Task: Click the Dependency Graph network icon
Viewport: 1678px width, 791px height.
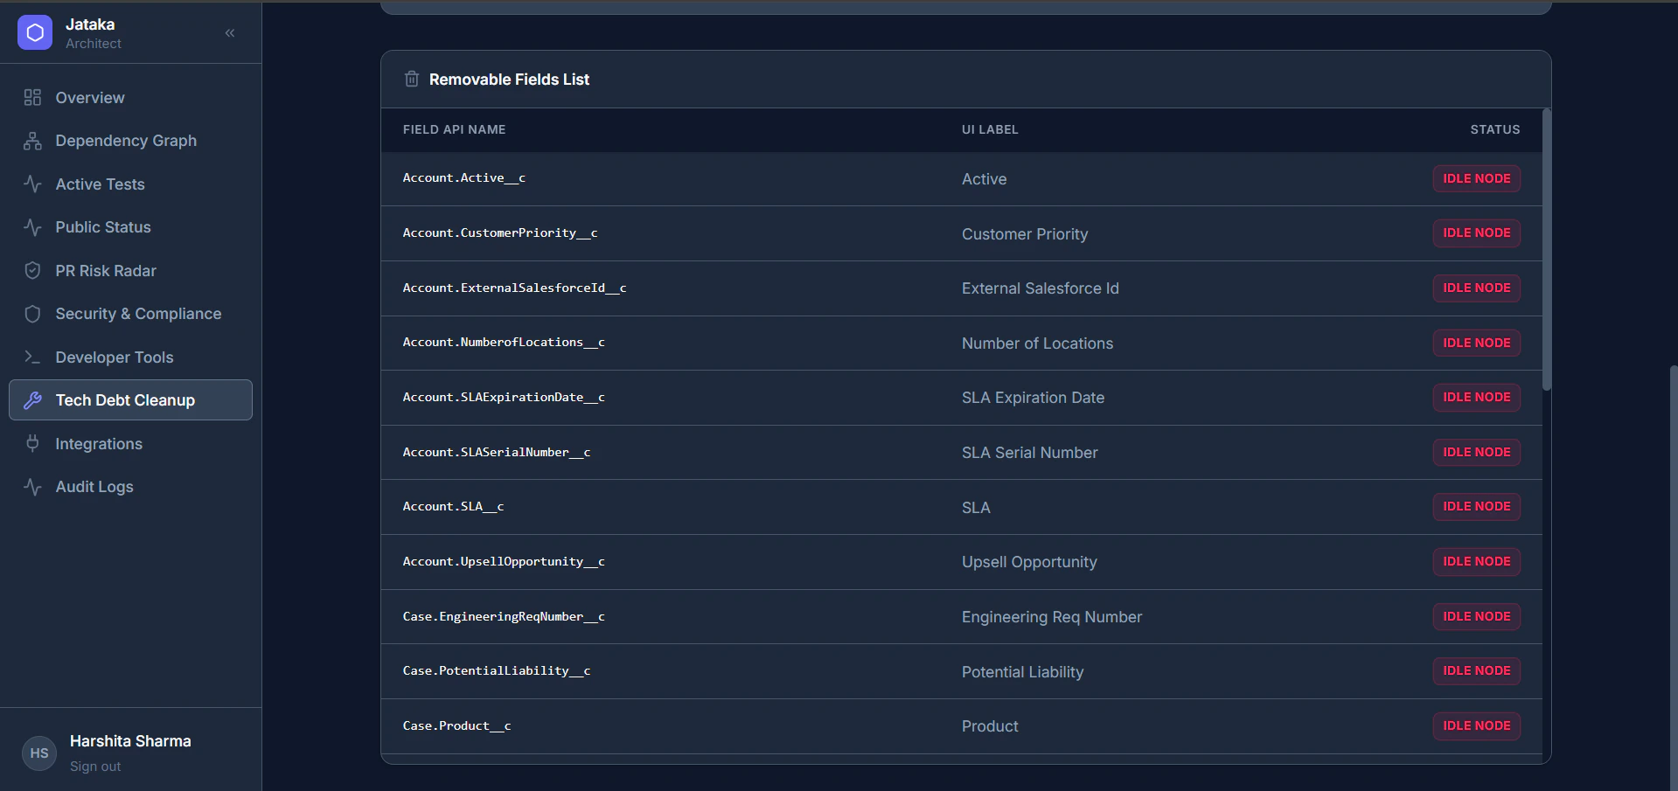Action: point(32,141)
